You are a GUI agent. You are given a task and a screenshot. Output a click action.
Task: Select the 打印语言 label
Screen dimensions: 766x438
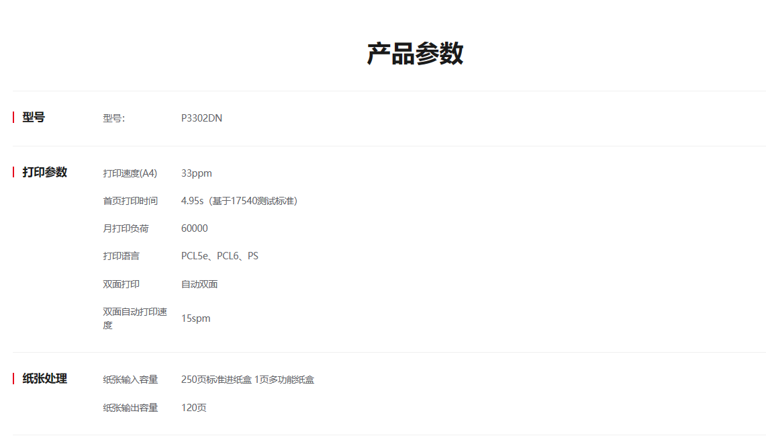point(121,256)
